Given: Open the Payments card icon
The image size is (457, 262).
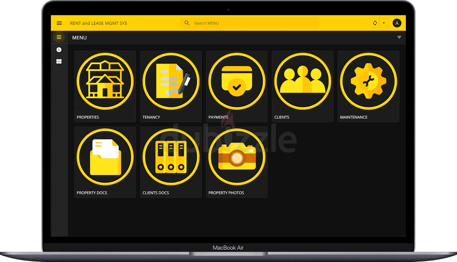Looking at the screenshot, I should [x=237, y=81].
